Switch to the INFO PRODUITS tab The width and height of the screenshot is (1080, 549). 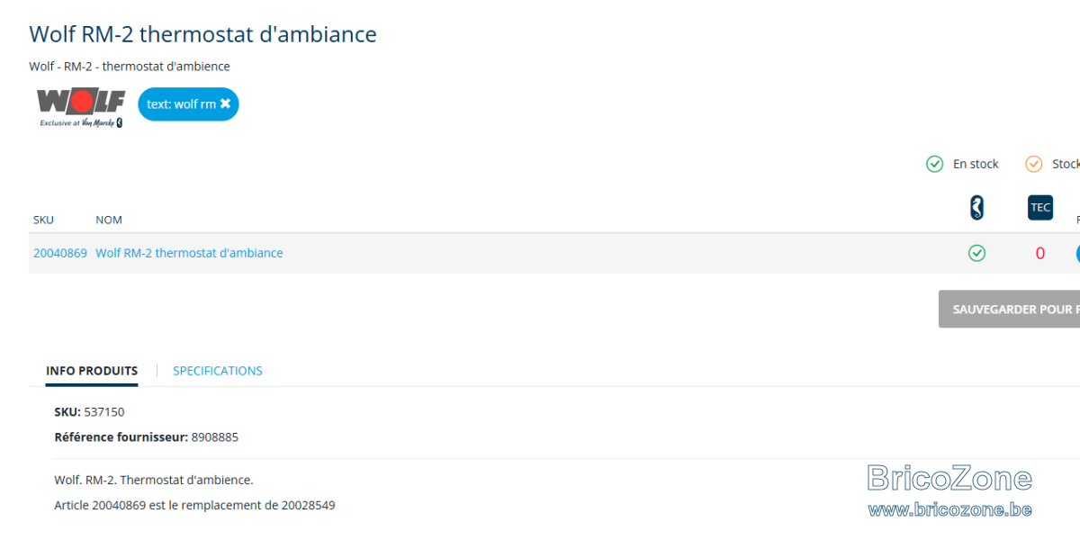[x=92, y=371]
